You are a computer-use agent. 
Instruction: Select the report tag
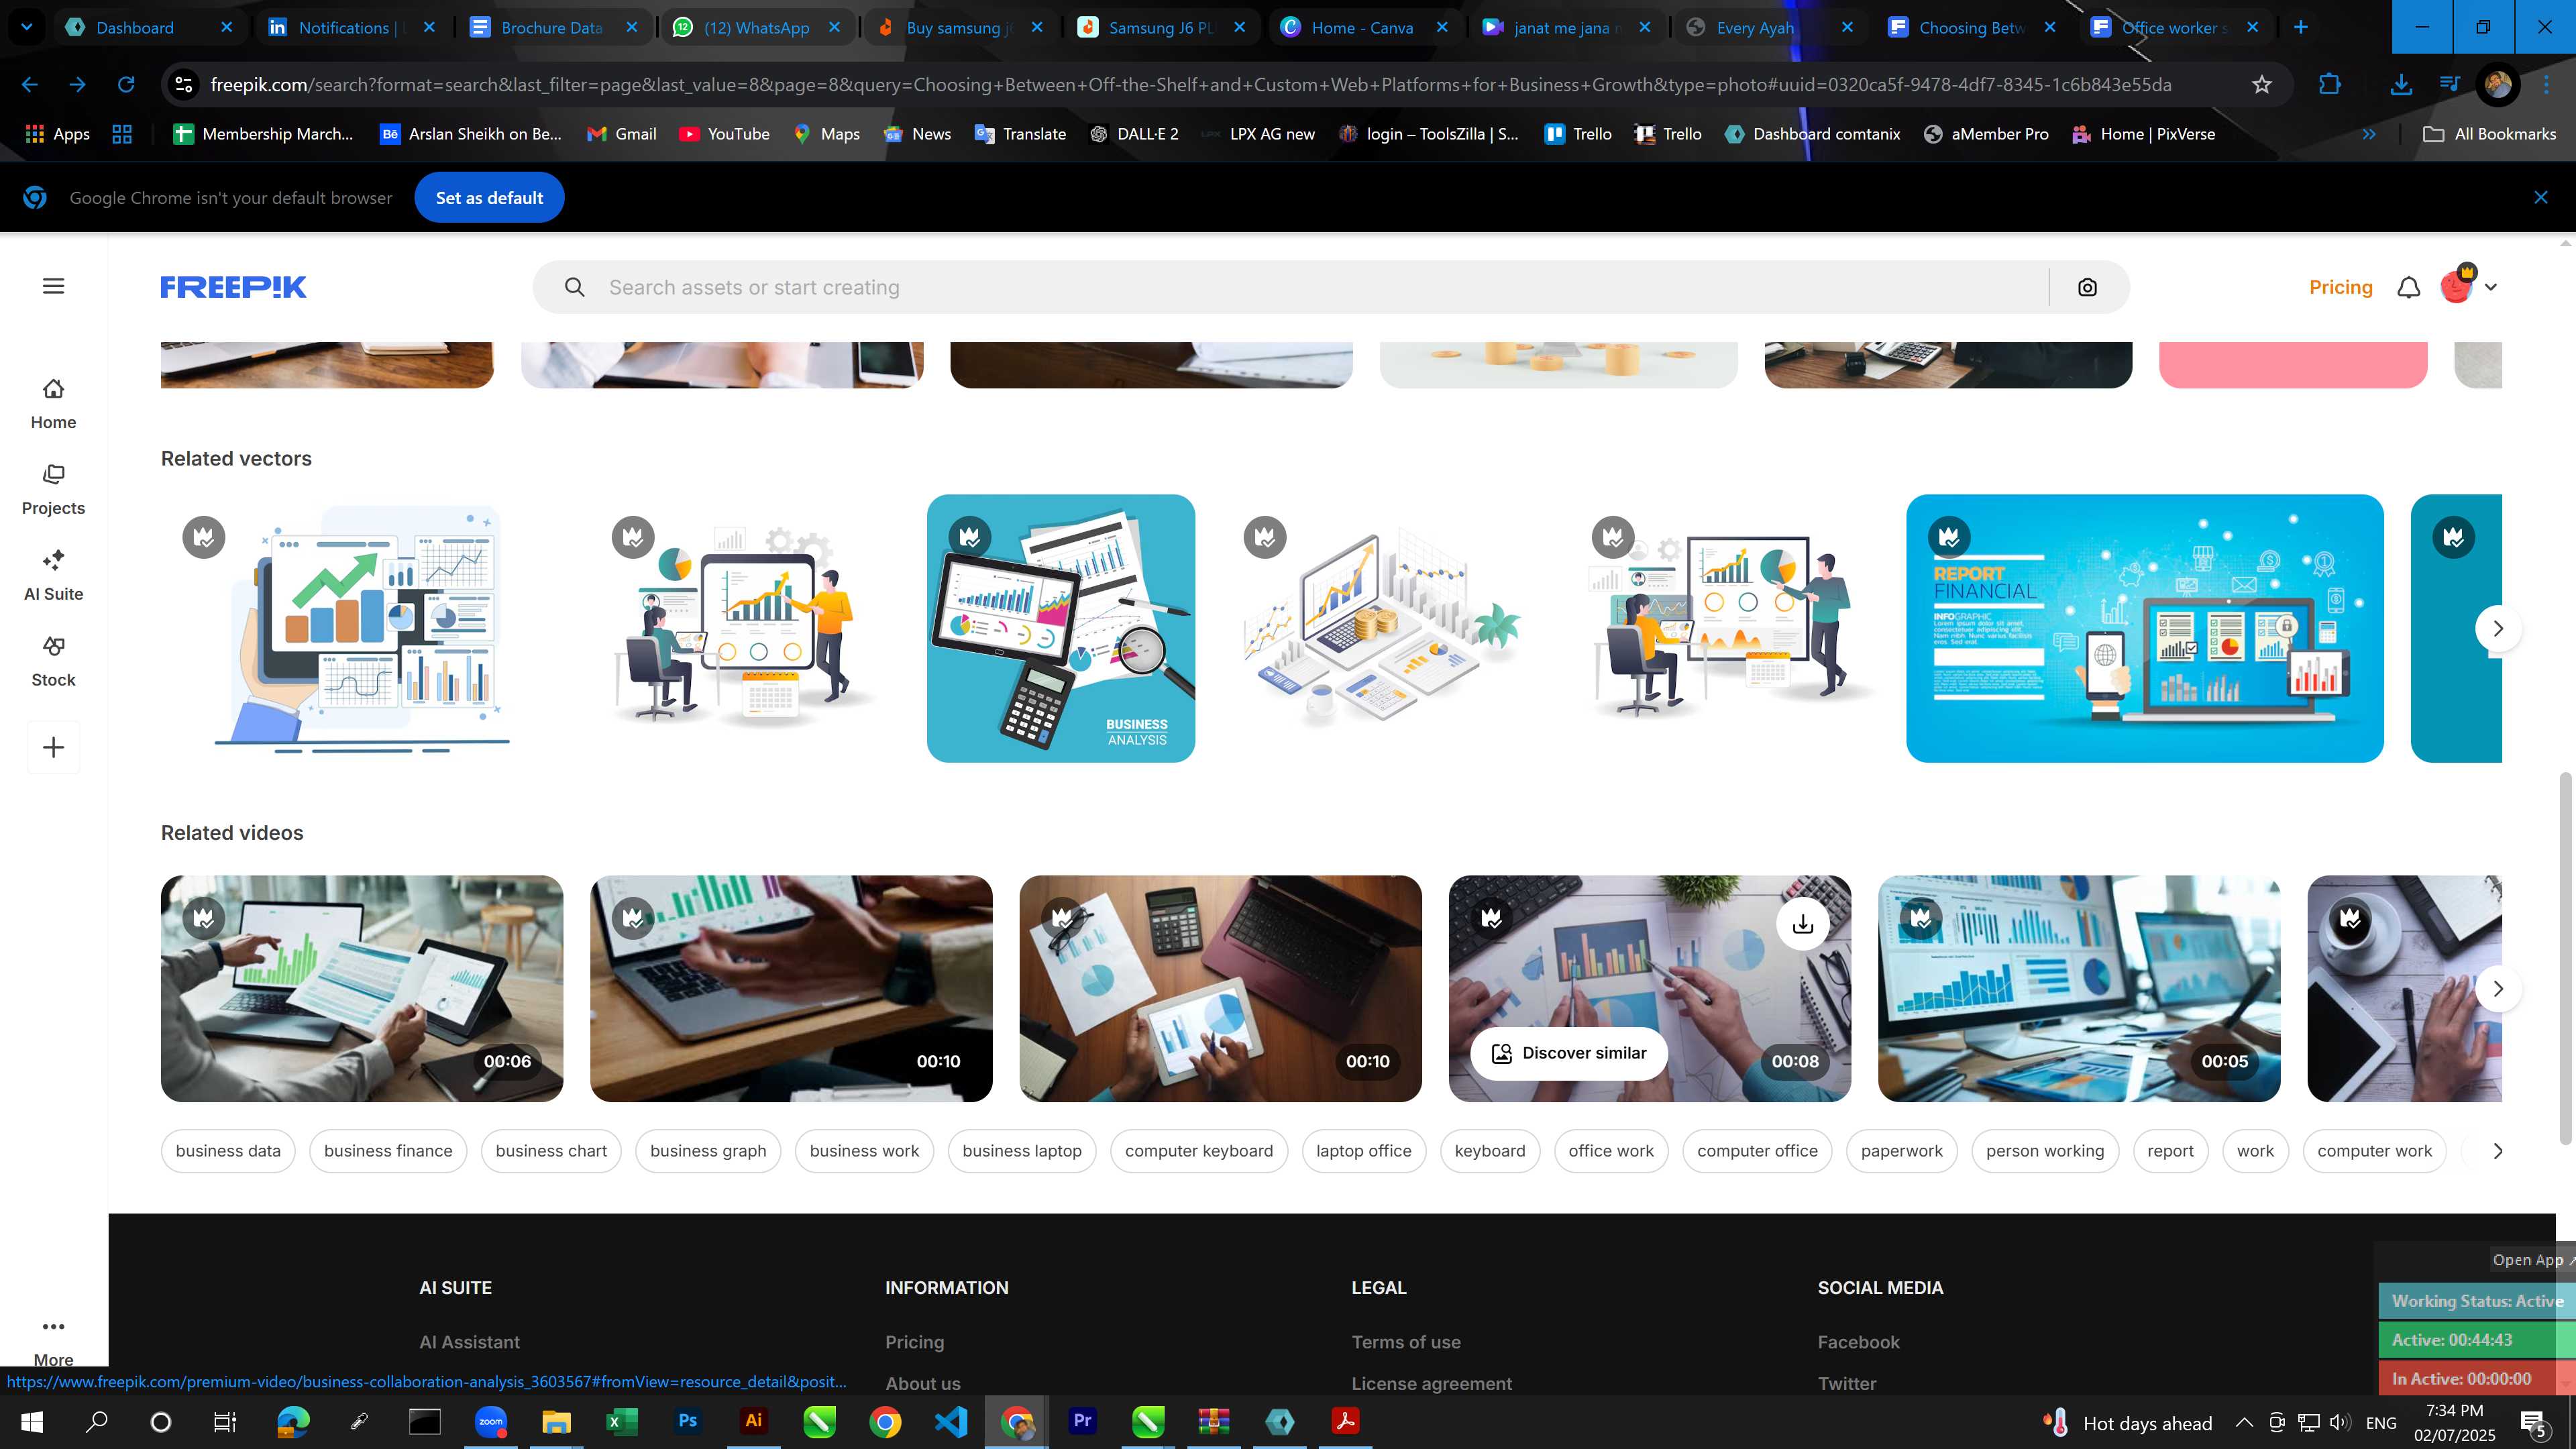pos(2170,1151)
